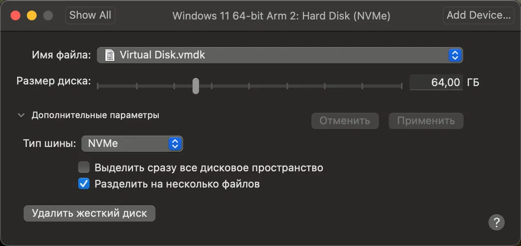The height and width of the screenshot is (246, 521).
Task: Click the Применить (Apply) button
Action: tap(426, 121)
